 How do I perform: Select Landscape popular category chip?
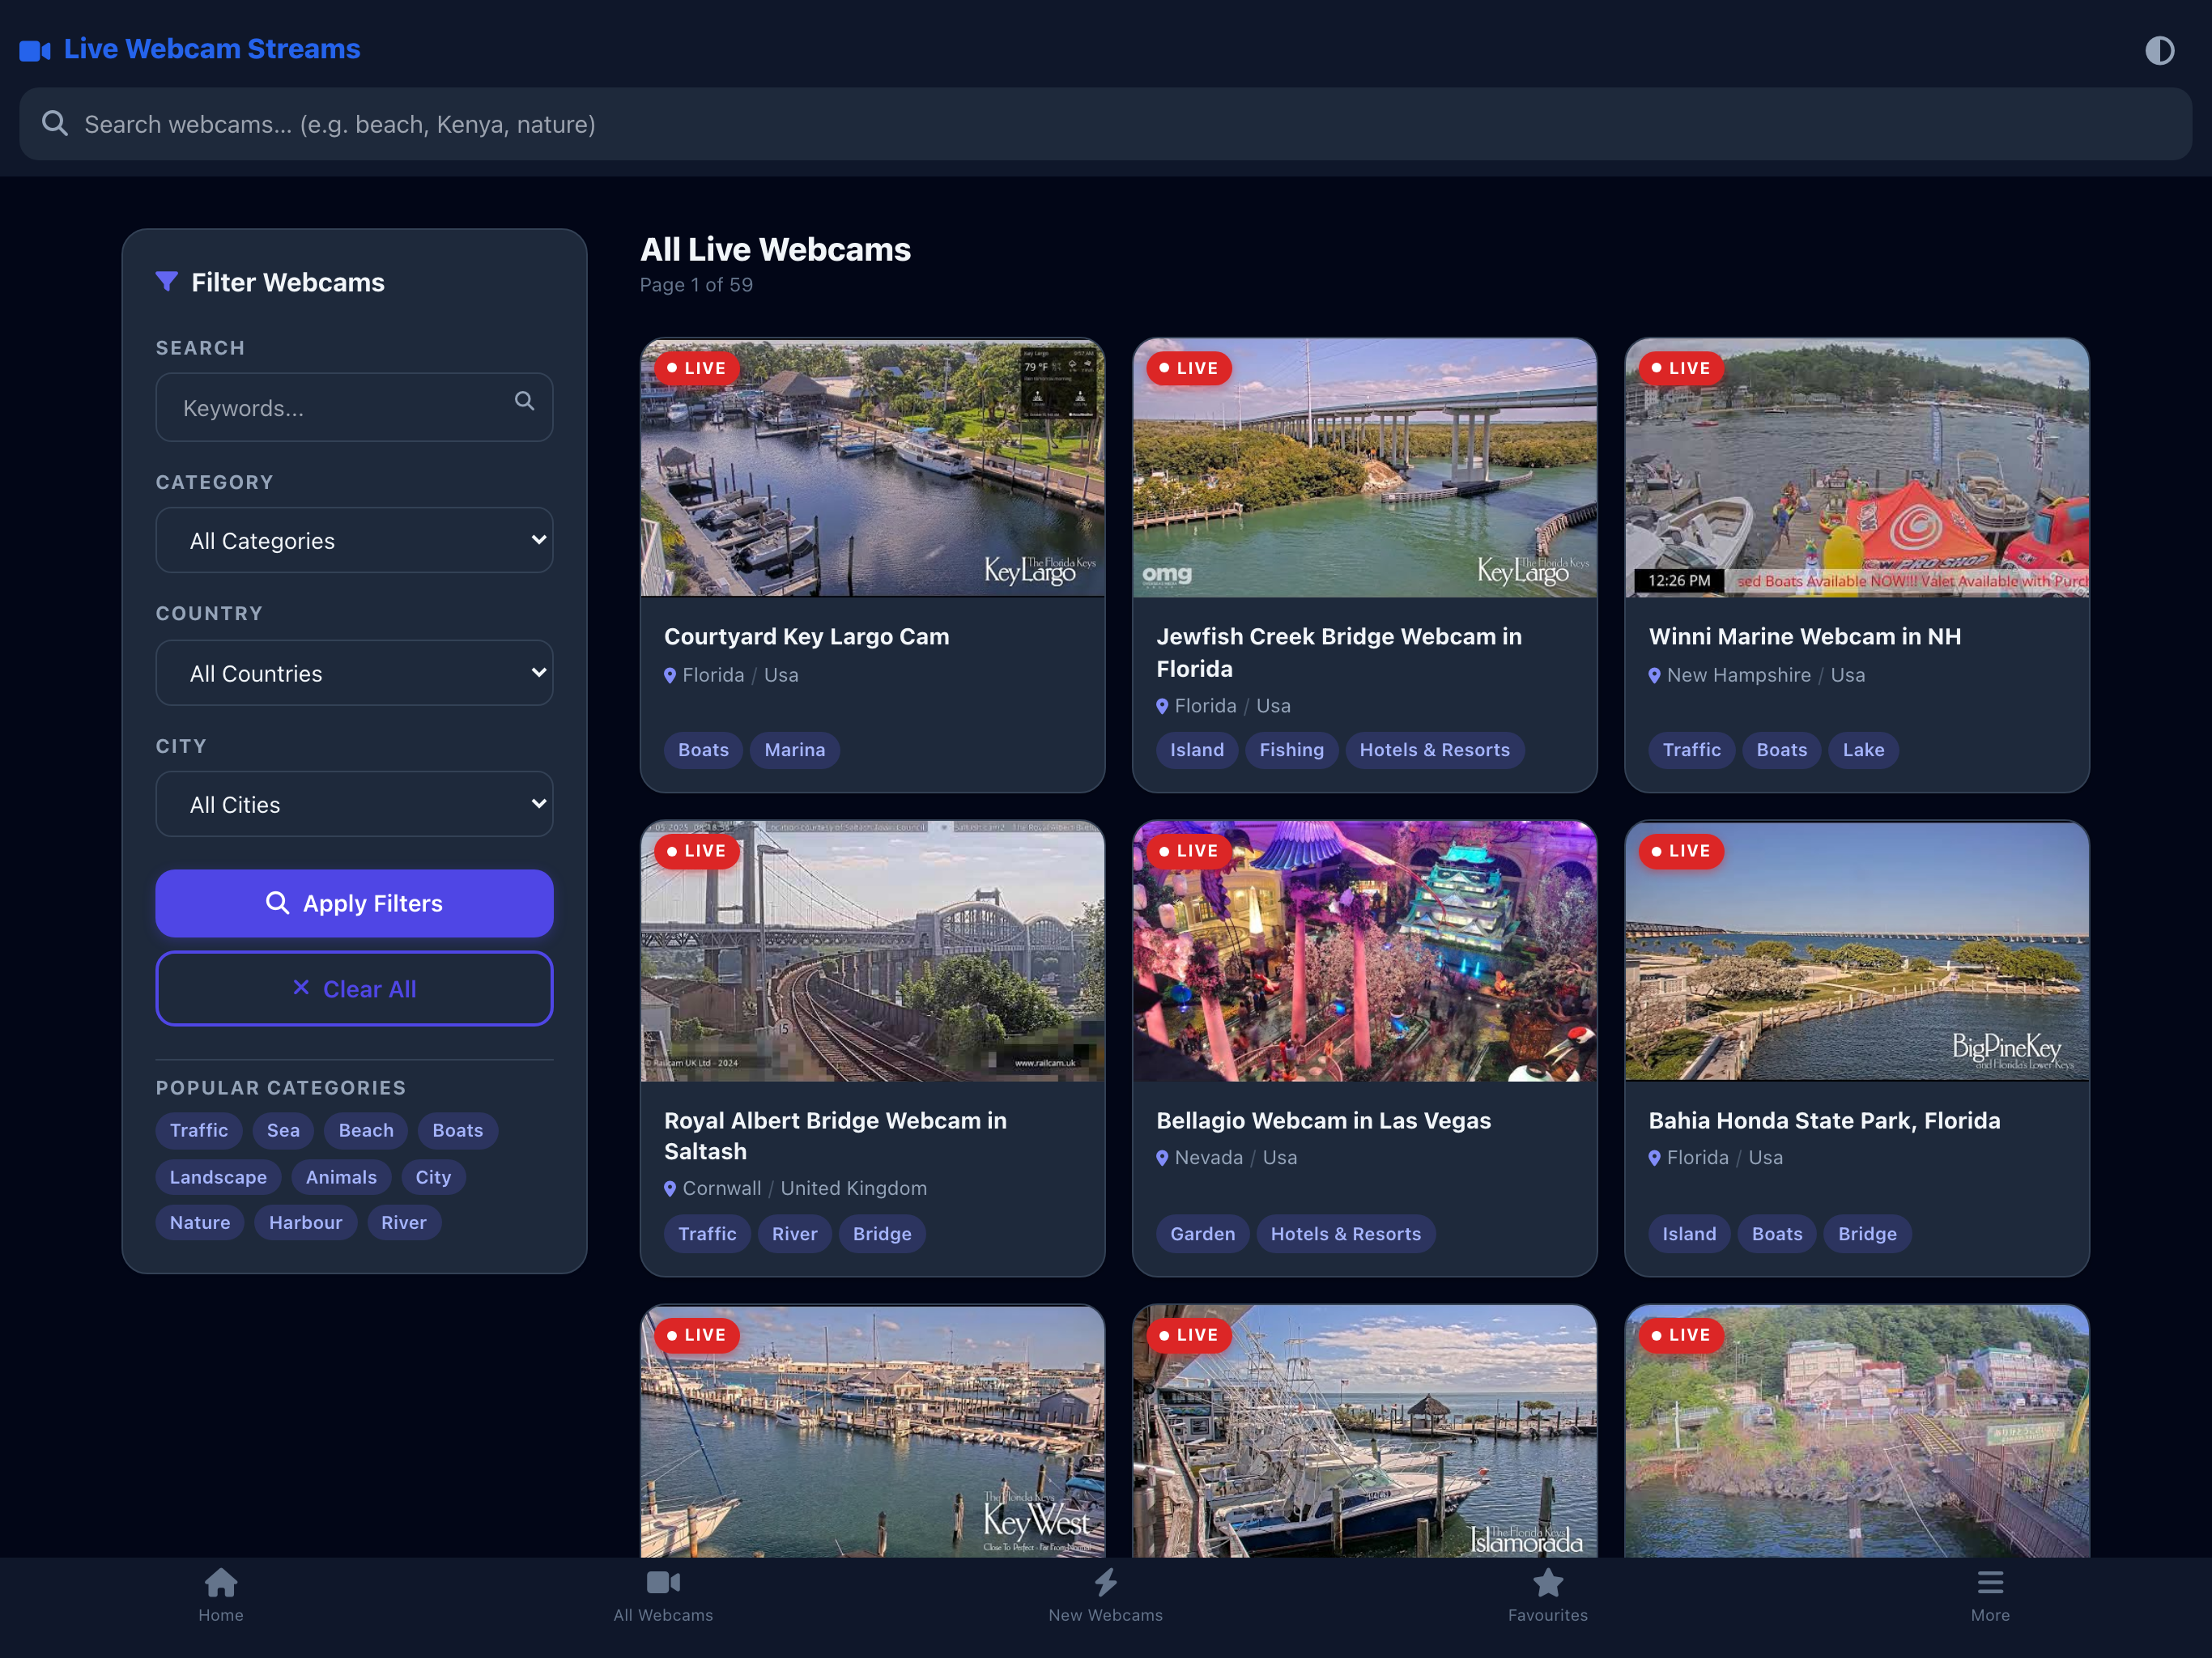(218, 1177)
